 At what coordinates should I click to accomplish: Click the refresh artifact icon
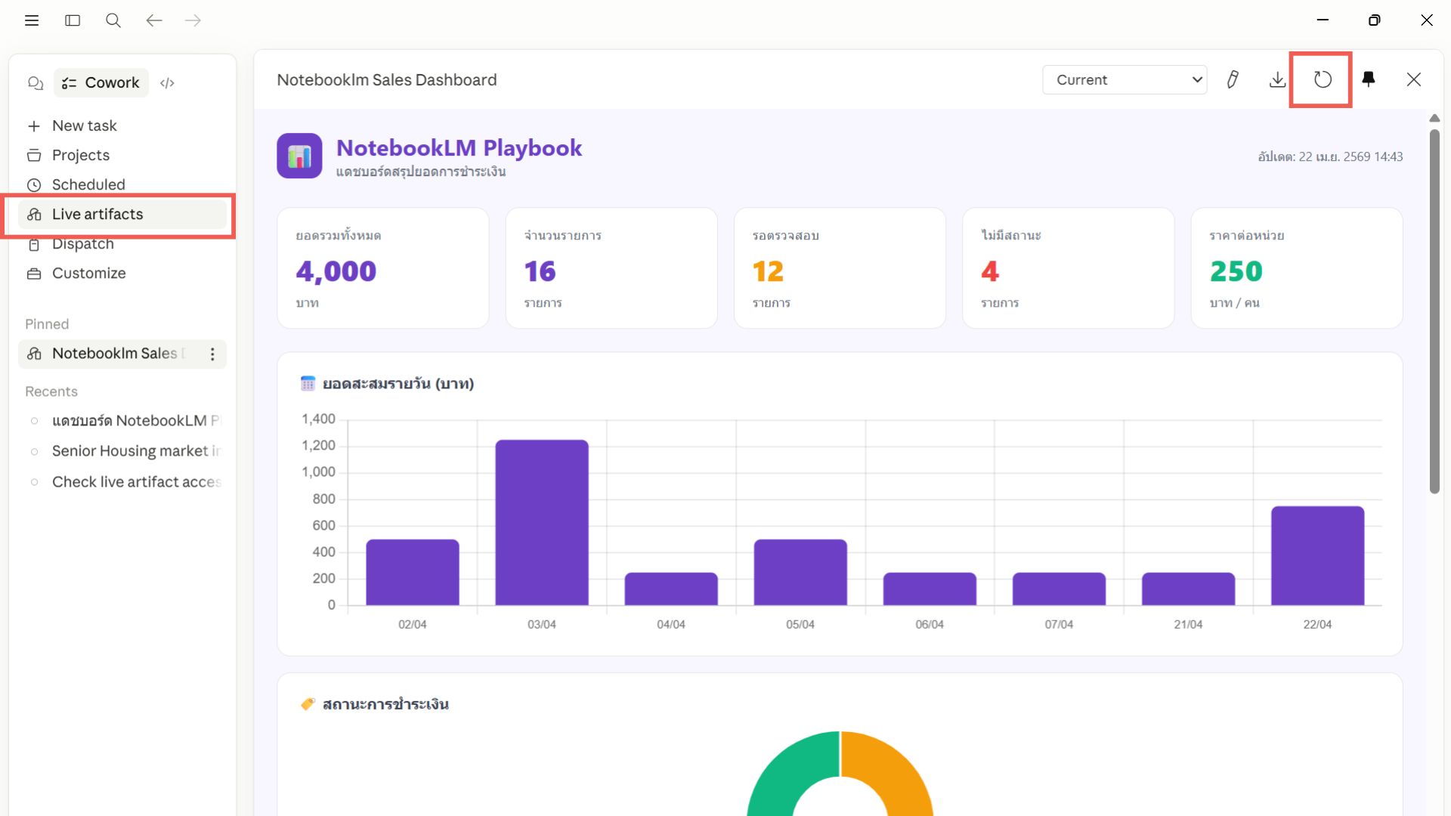coord(1322,79)
